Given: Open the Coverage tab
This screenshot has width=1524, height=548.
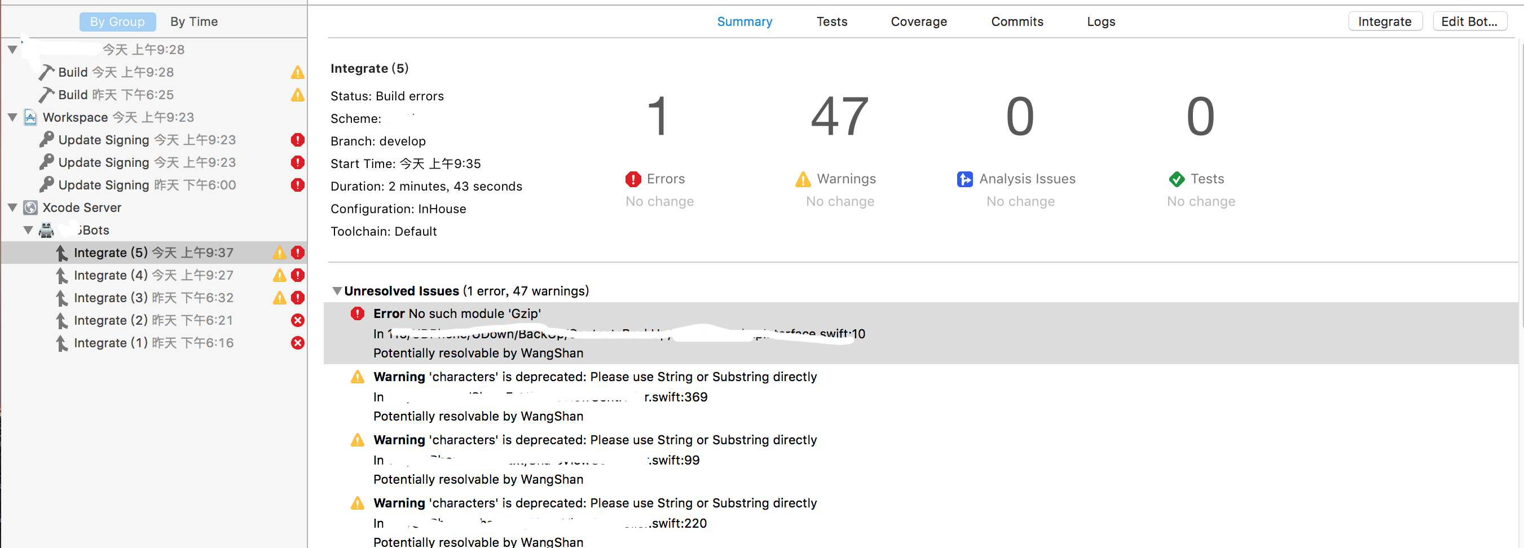Looking at the screenshot, I should tap(919, 22).
